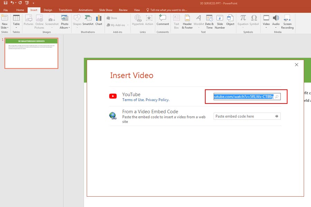Click the YouTube search magnifier button
Image resolution: width=311 pixels, height=207 pixels.
pos(277,97)
